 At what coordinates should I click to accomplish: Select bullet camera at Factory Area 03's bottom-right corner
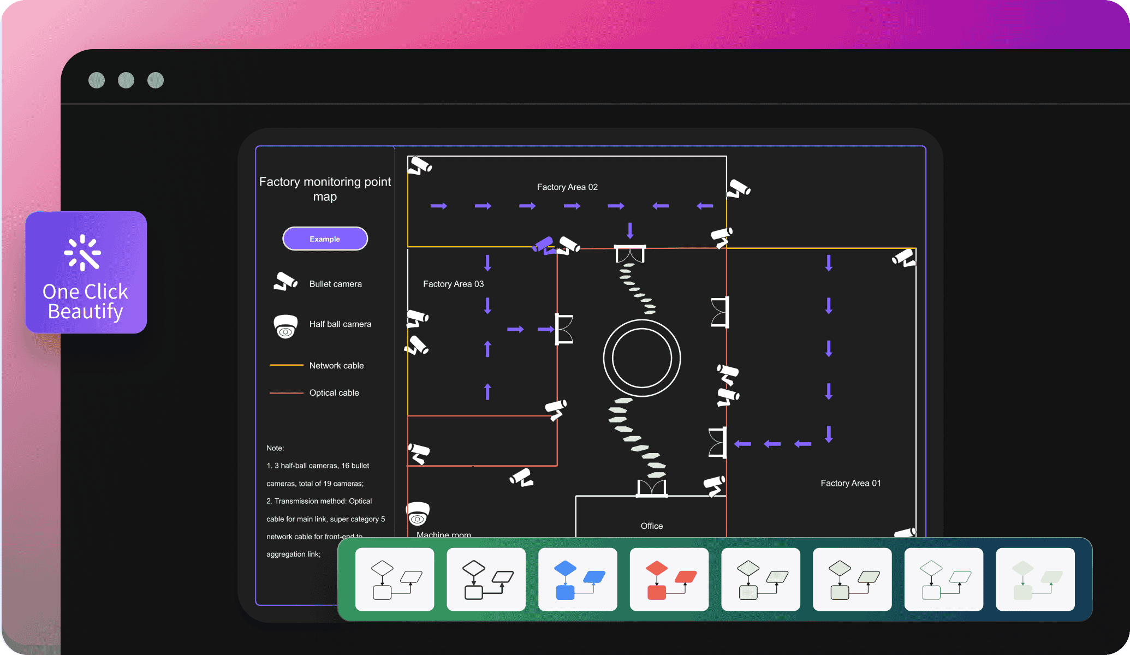556,409
